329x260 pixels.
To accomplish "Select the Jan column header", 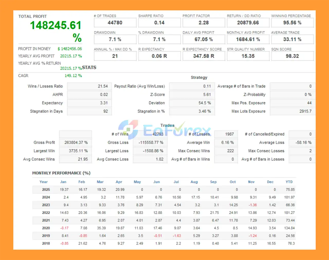I will (63, 182).
